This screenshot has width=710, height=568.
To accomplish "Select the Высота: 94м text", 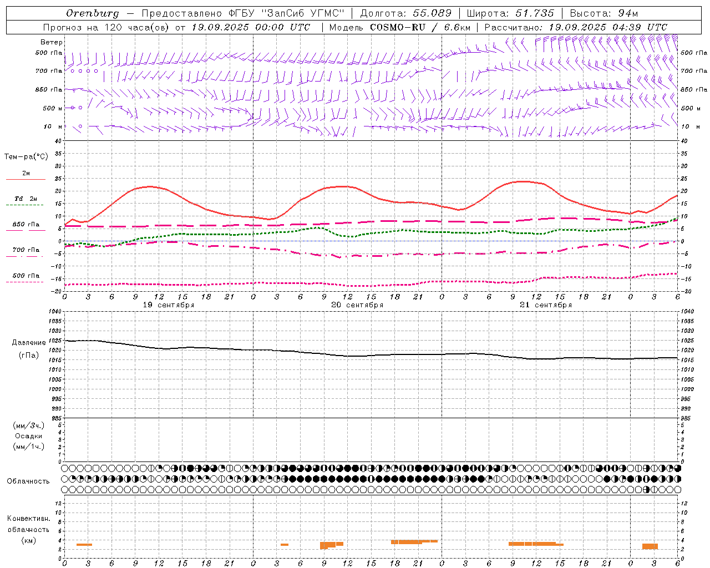I will [x=604, y=13].
